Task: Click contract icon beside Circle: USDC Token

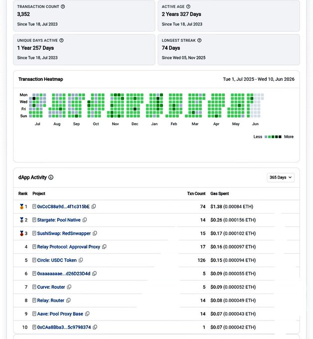Action: 34,260
